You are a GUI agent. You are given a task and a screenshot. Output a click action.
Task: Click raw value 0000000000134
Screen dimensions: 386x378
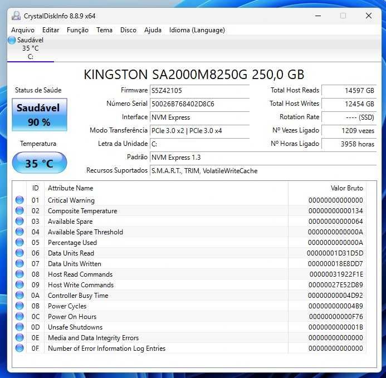pyautogui.click(x=336, y=211)
